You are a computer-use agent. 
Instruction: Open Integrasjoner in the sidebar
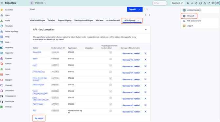pos(11,96)
